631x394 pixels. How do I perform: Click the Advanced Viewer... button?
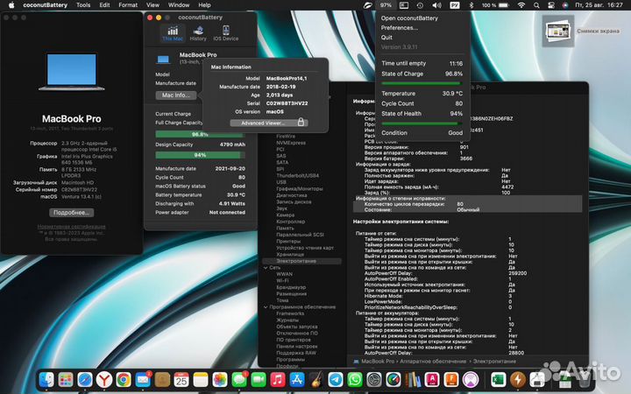click(x=269, y=123)
